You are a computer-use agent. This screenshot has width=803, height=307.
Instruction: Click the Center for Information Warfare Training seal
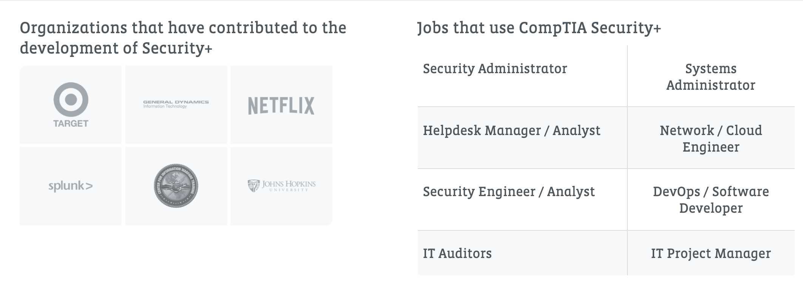tap(176, 186)
